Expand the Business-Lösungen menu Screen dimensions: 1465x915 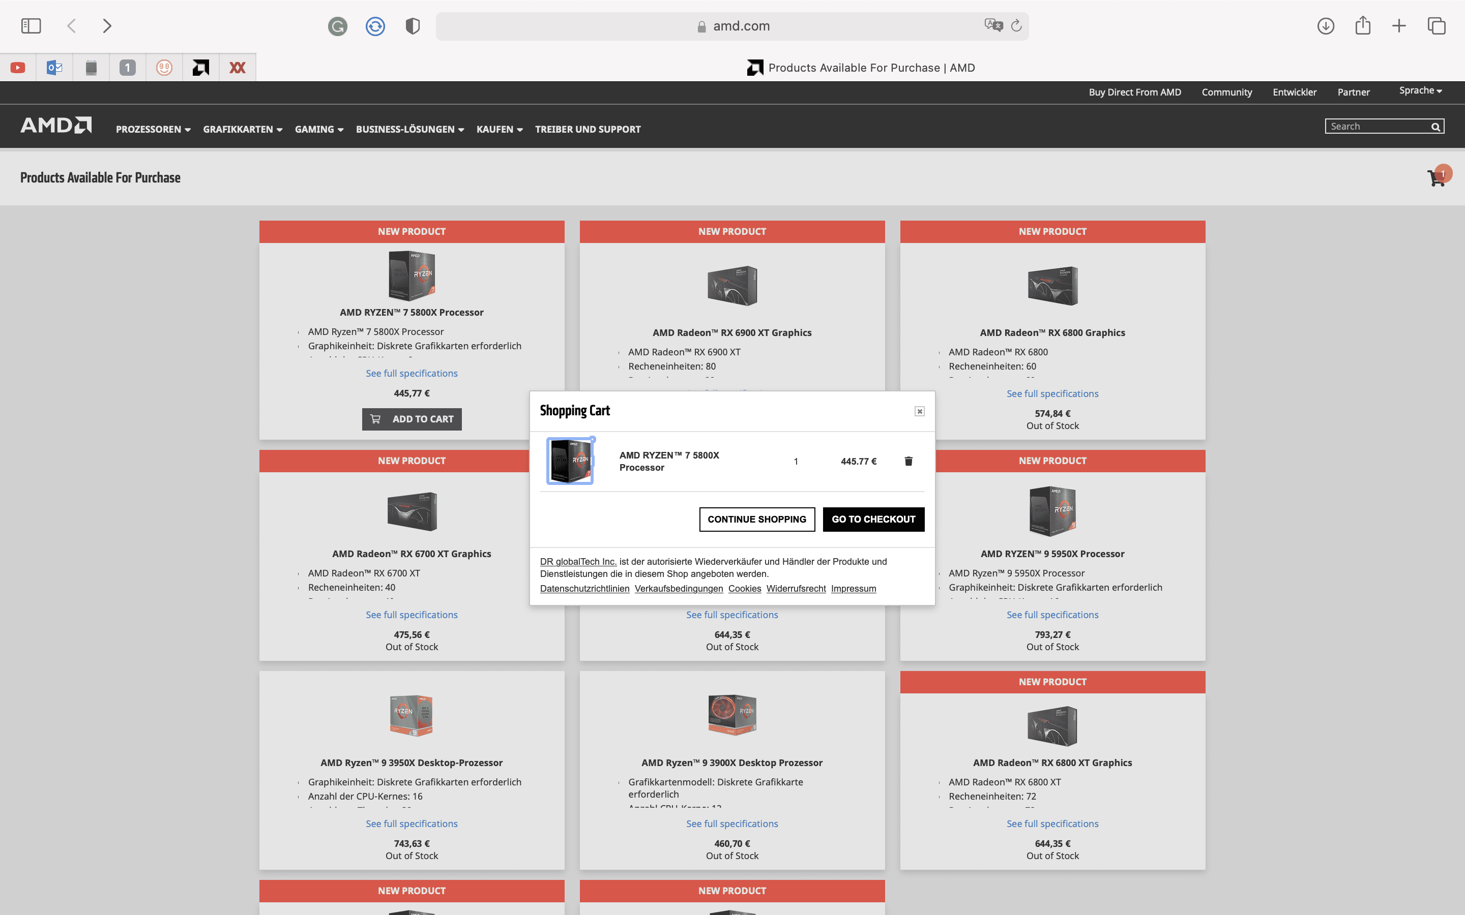410,129
